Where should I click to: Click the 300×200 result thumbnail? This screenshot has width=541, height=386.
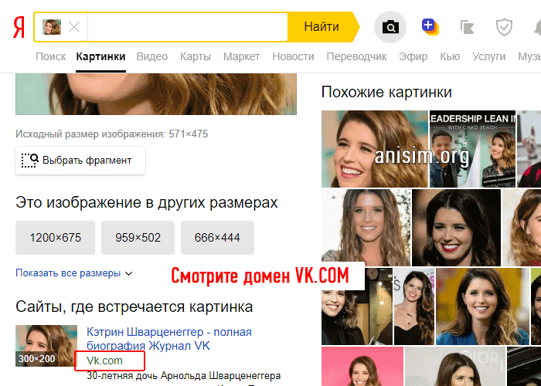46,346
